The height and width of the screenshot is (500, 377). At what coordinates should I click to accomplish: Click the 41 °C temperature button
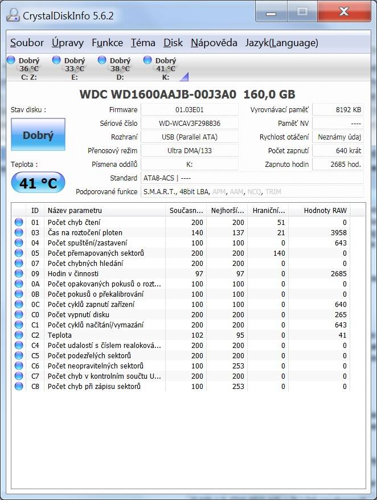(38, 183)
